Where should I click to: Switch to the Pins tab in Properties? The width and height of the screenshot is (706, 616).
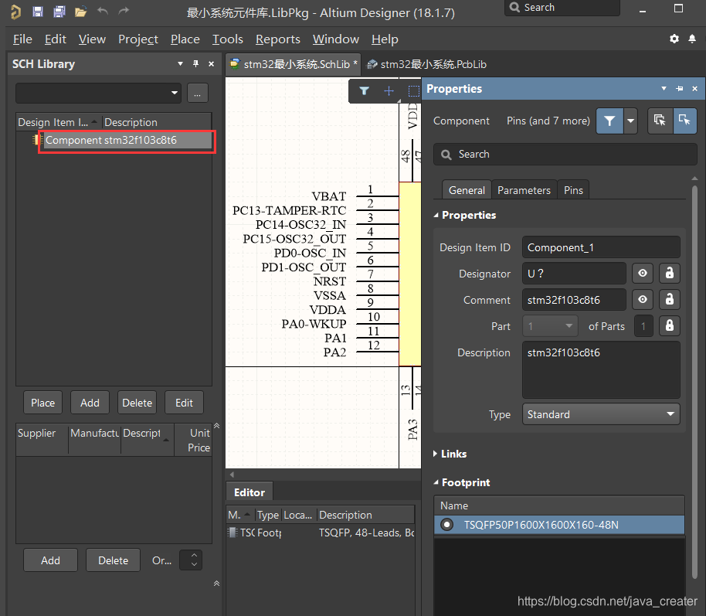pos(573,190)
